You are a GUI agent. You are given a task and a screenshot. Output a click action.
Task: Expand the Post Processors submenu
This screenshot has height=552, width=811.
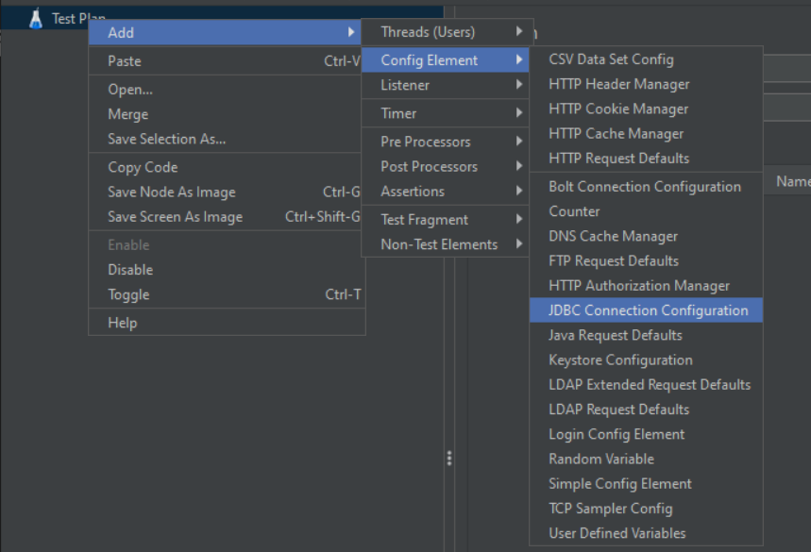[446, 166]
